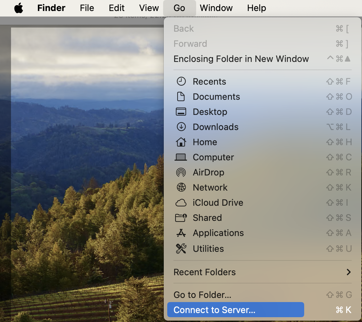Click the Utilities tools icon
362x322 pixels.
click(x=181, y=249)
